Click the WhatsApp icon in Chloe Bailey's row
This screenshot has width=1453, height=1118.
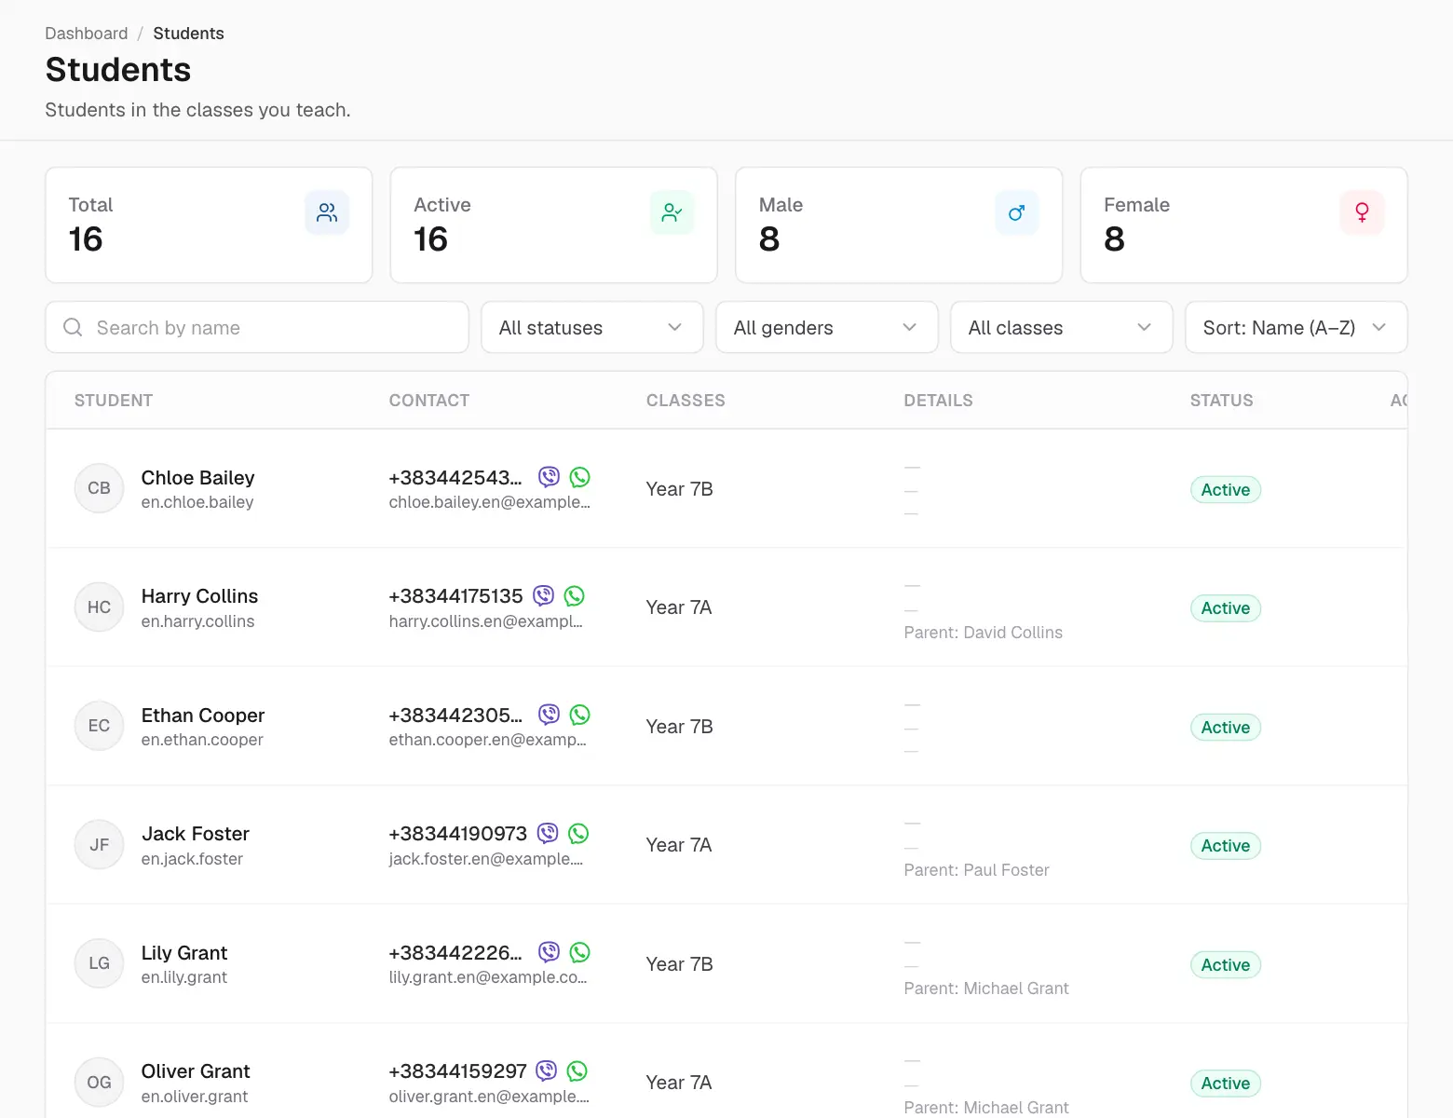click(580, 477)
